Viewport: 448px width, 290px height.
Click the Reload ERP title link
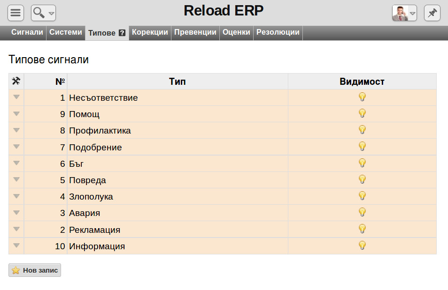[224, 11]
